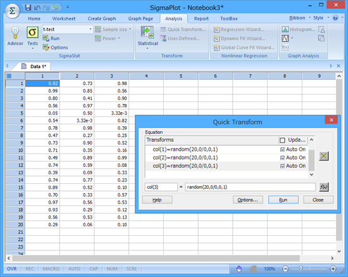Click the zoom slider handle

click(x=301, y=269)
